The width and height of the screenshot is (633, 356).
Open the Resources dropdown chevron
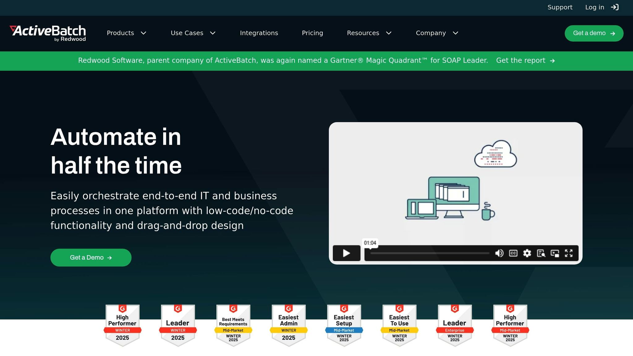tap(389, 33)
